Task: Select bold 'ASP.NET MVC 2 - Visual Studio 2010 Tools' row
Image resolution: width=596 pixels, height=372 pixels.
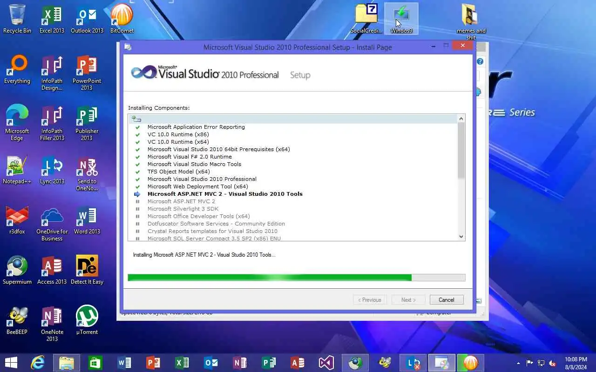Action: click(225, 194)
